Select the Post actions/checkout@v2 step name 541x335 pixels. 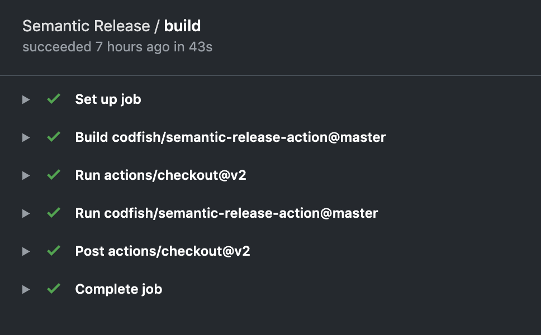[x=163, y=251]
